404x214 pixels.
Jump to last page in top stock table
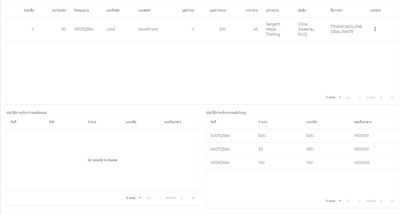392,98
